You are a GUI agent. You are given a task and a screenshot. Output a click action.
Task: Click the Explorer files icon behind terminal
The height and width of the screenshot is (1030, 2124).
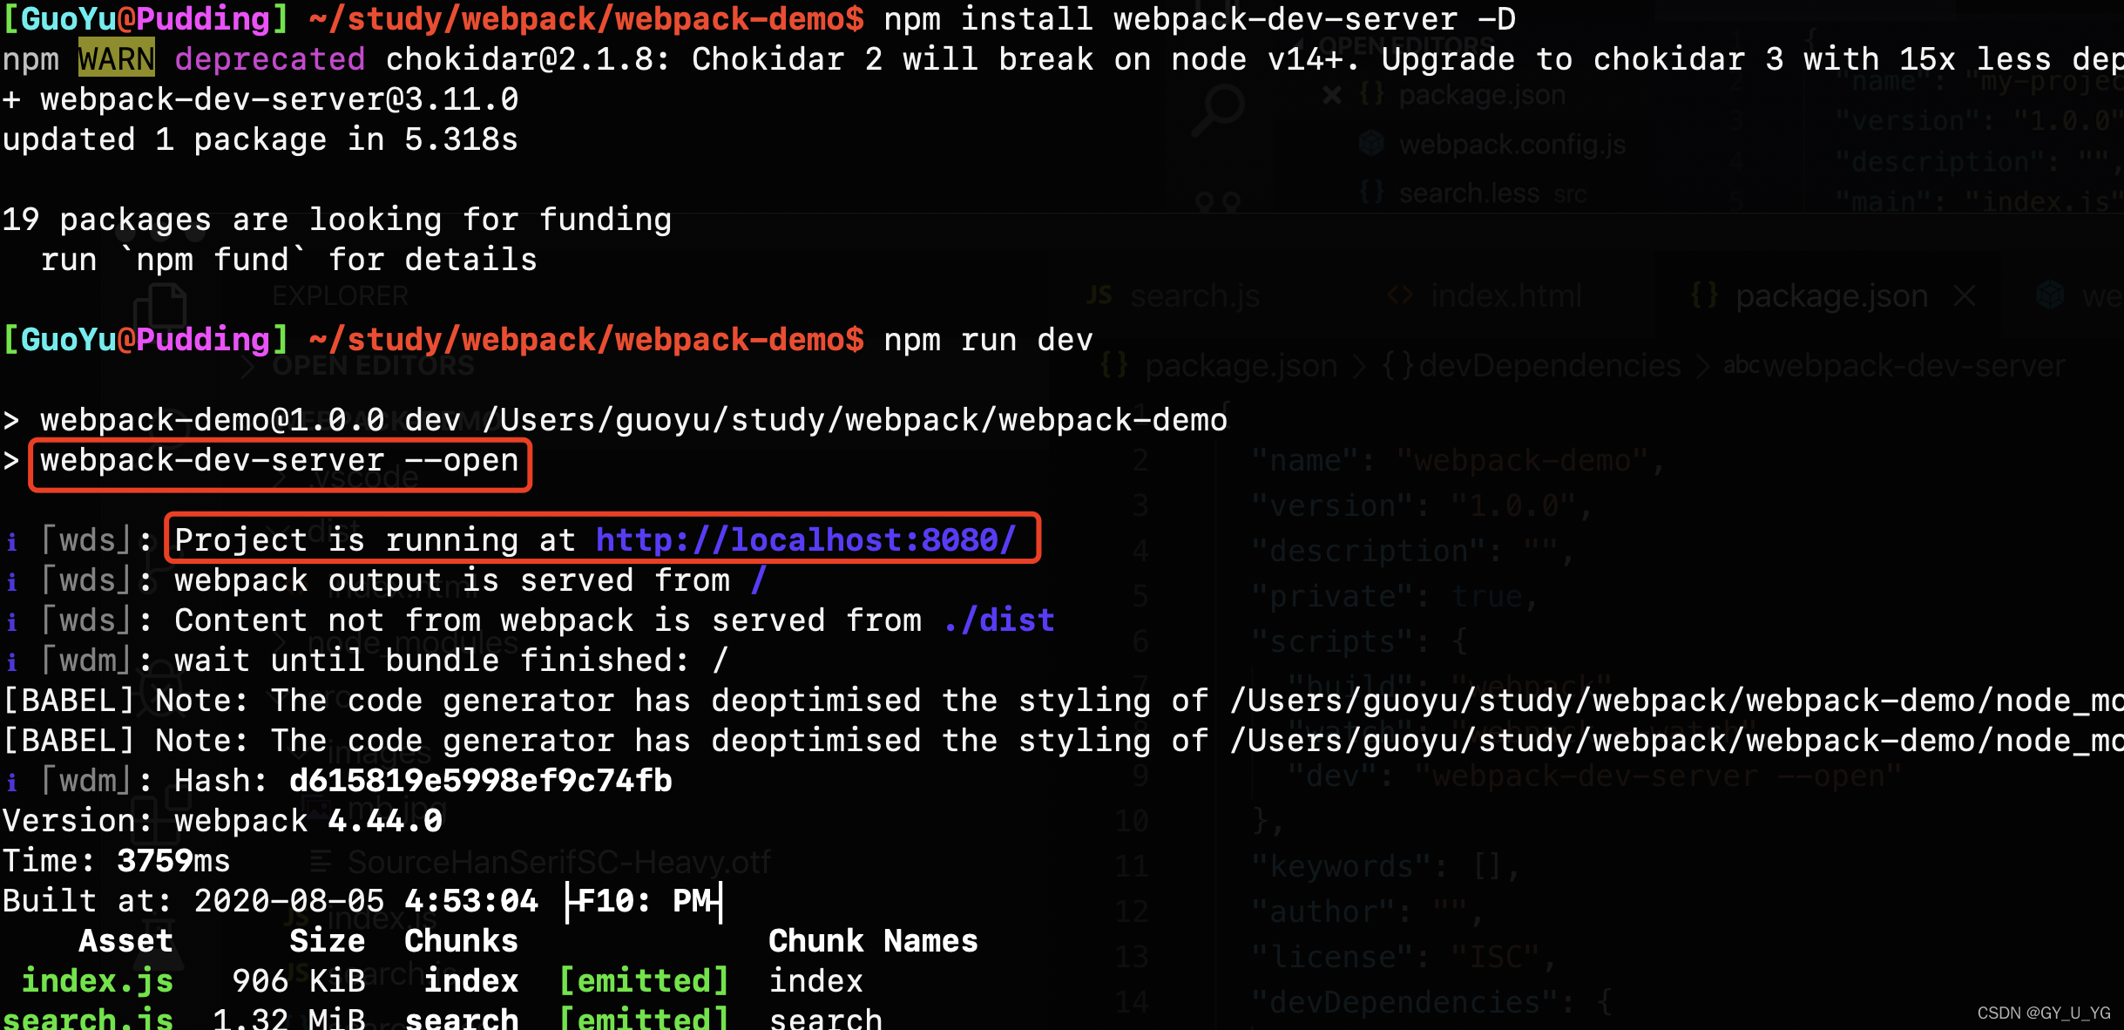(x=160, y=307)
